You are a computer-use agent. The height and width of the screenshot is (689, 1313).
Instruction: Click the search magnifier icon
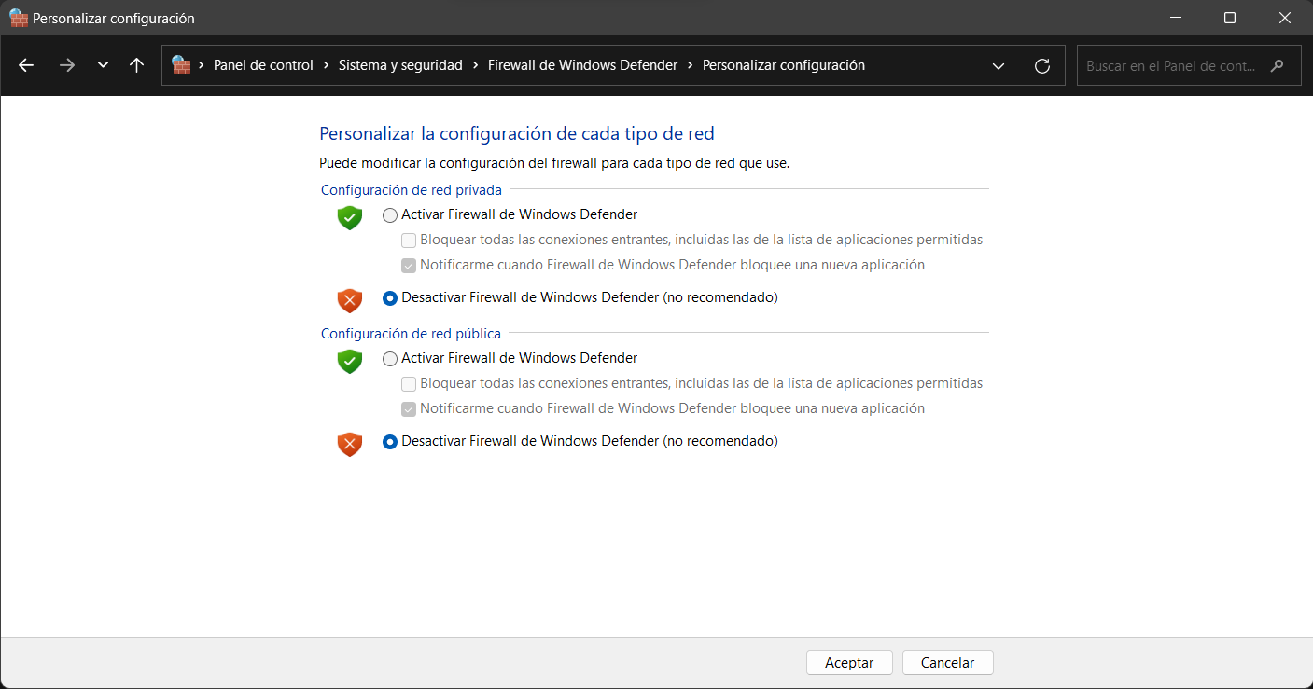1278,66
